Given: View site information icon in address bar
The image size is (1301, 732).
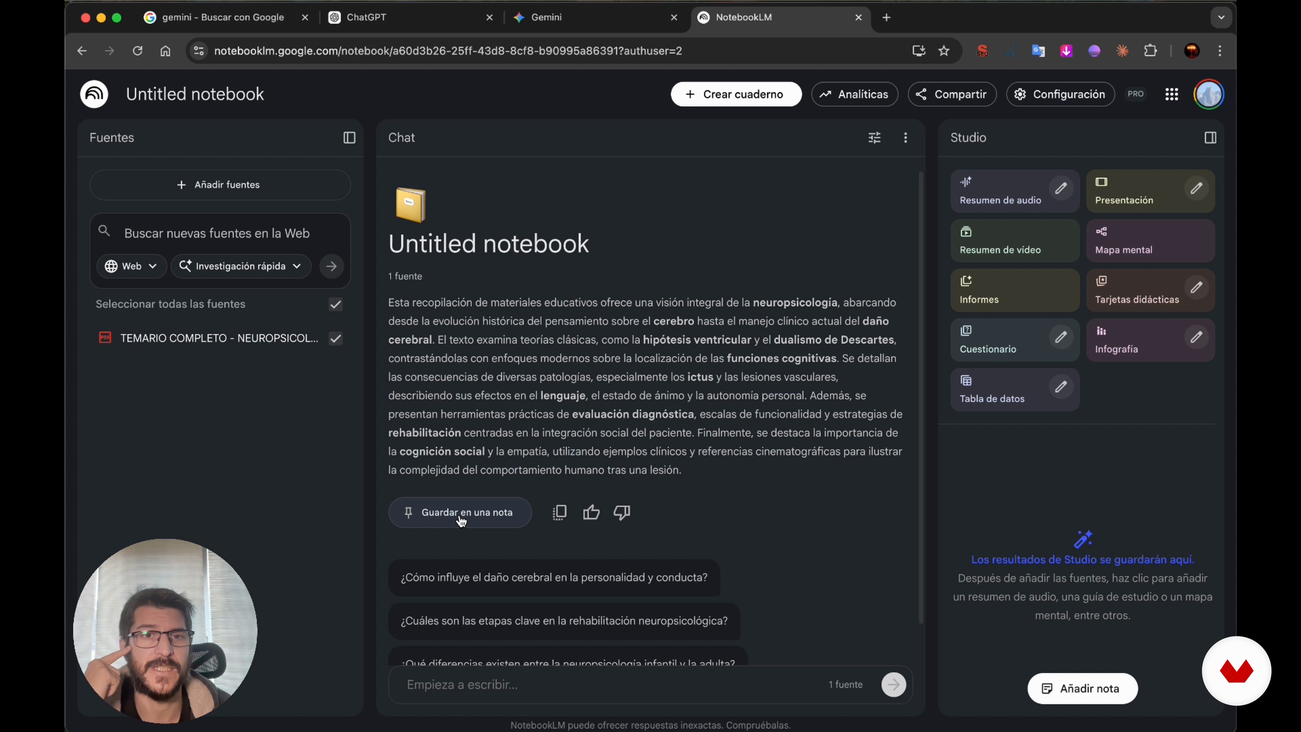Looking at the screenshot, I should (x=199, y=50).
